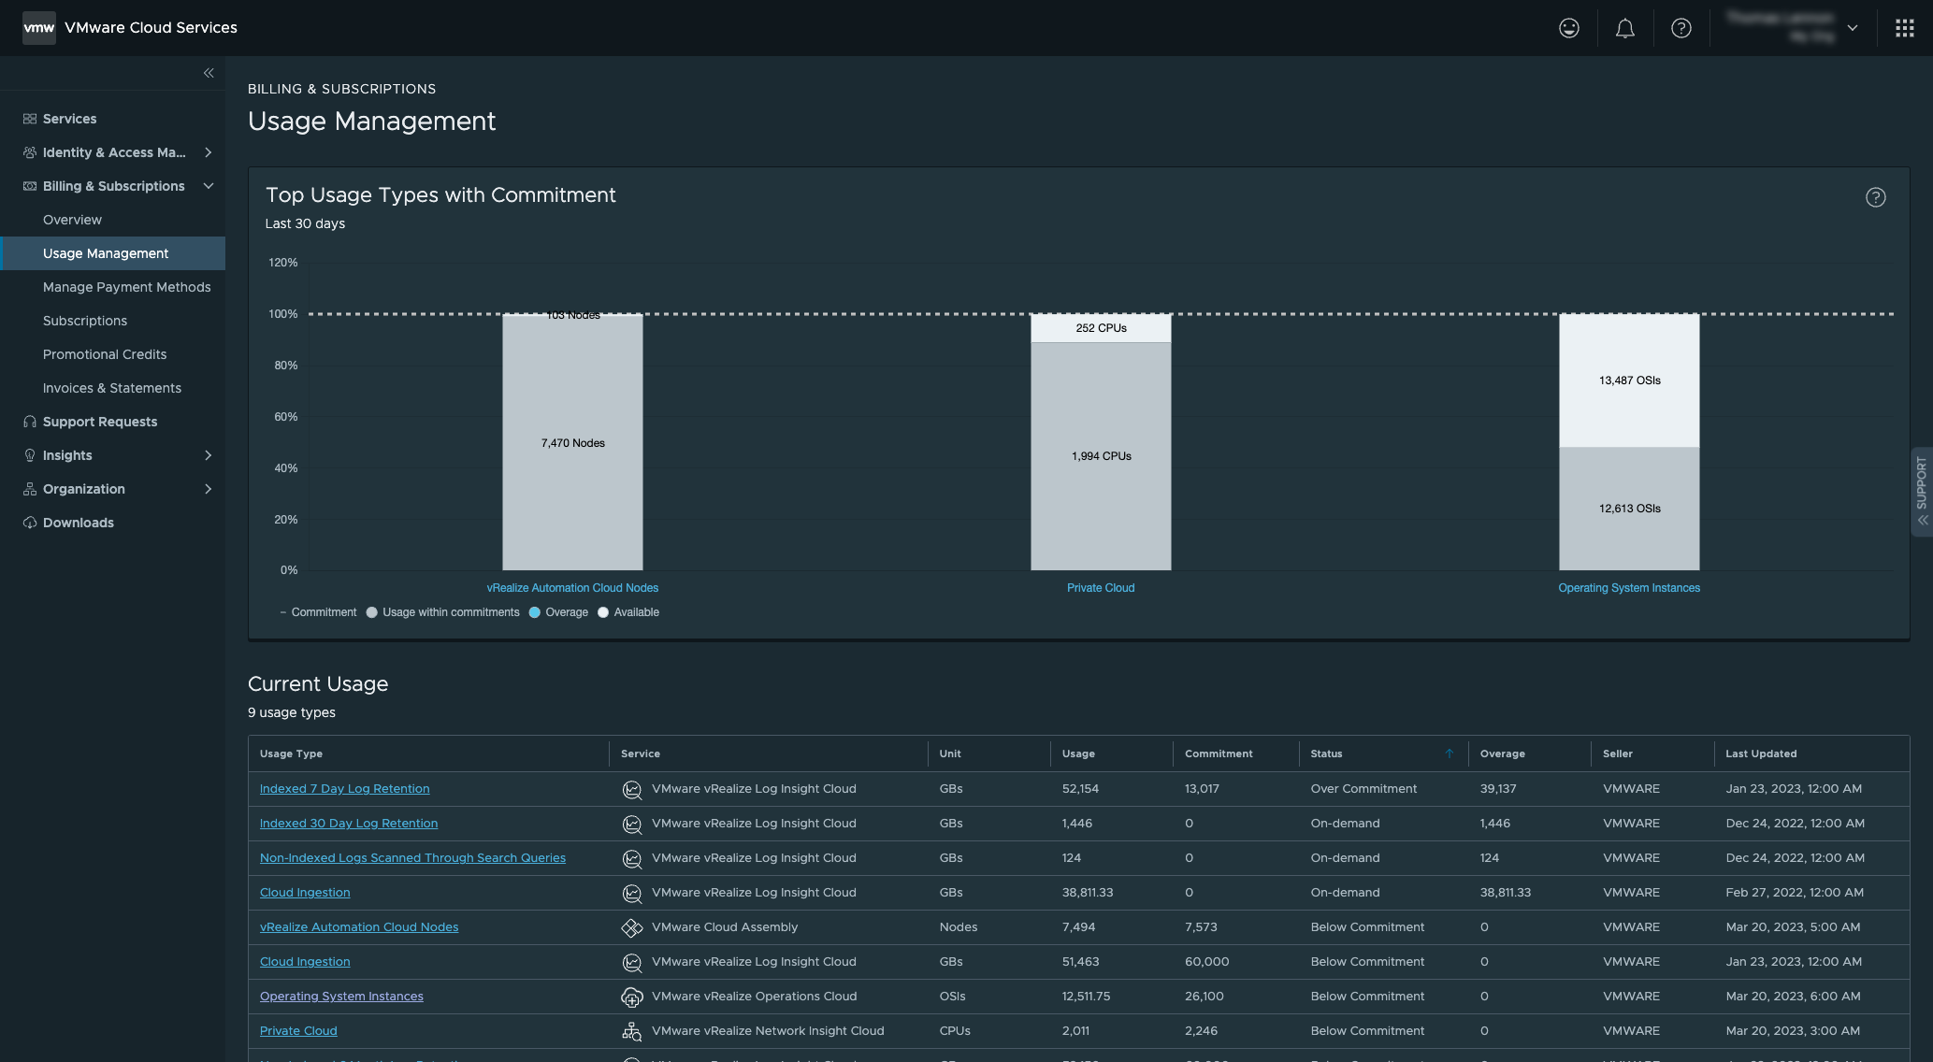Sort by Seller column header
The width and height of the screenshot is (1933, 1062).
[x=1618, y=753]
